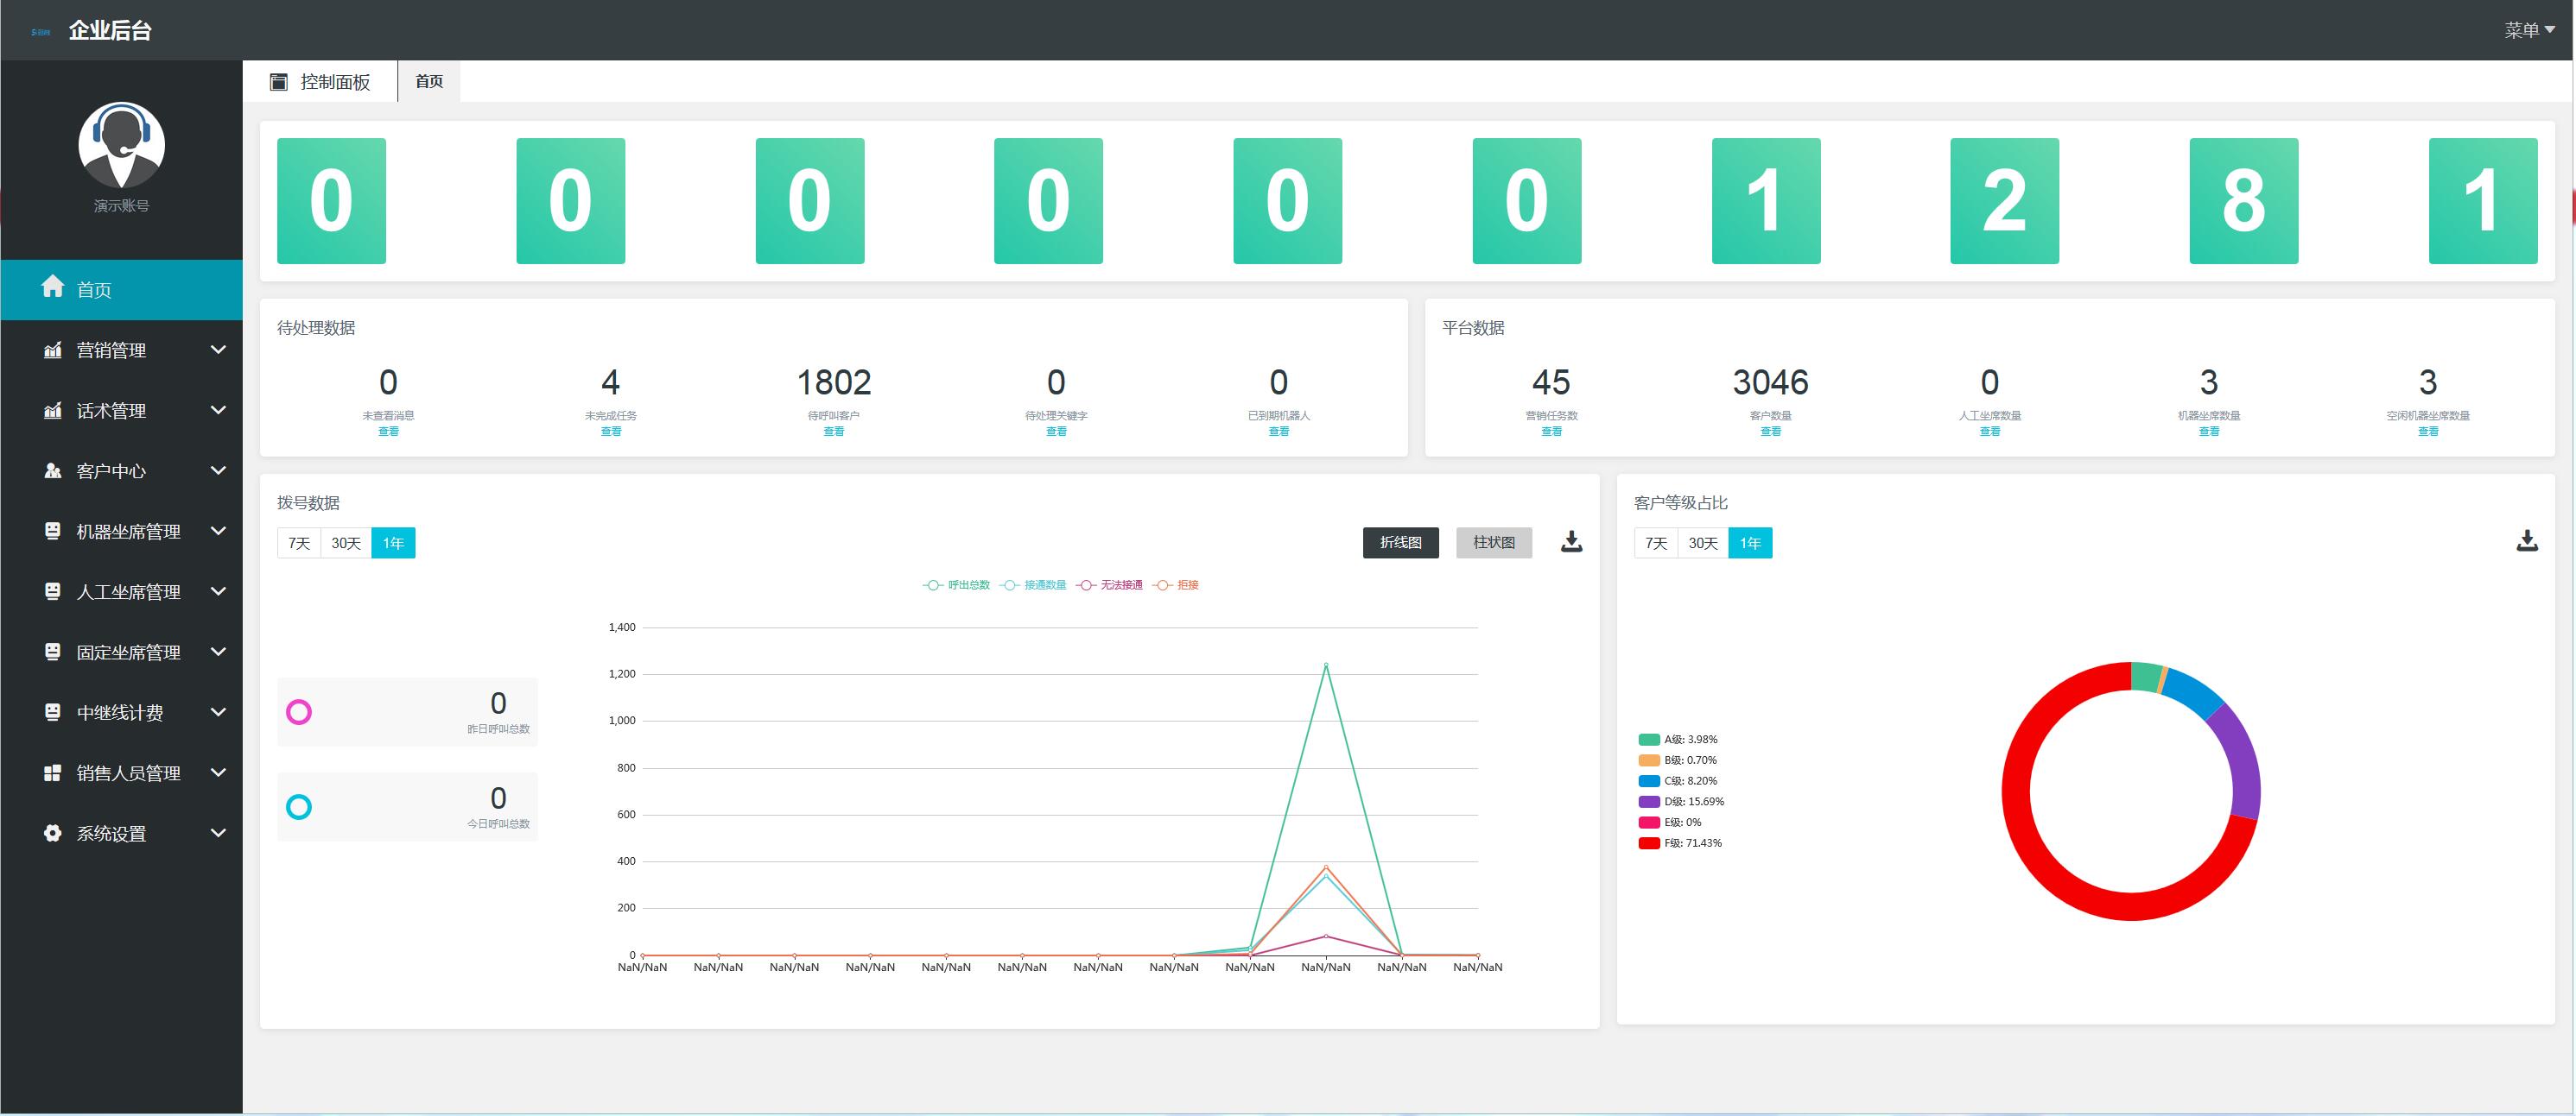This screenshot has width=2576, height=1116.
Task: Click the F级 red legend swatch
Action: 1648,843
